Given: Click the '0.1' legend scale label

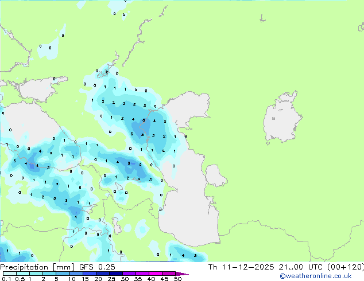Looking at the screenshot, I should 6,279.
